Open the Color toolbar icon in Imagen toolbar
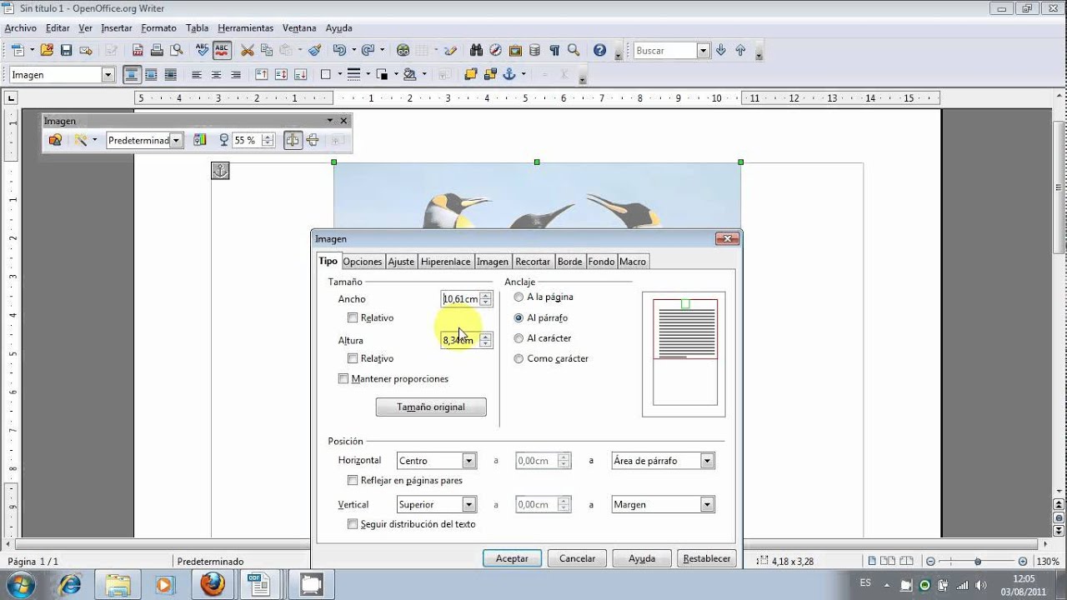The width and height of the screenshot is (1067, 600). 200,140
